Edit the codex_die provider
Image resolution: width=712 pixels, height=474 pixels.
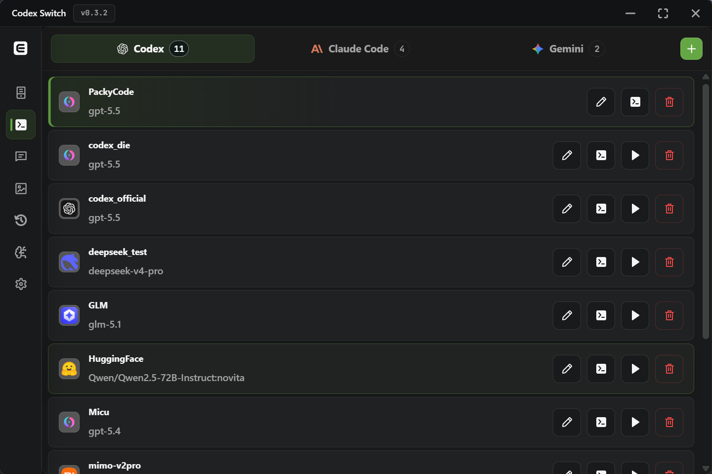click(567, 155)
